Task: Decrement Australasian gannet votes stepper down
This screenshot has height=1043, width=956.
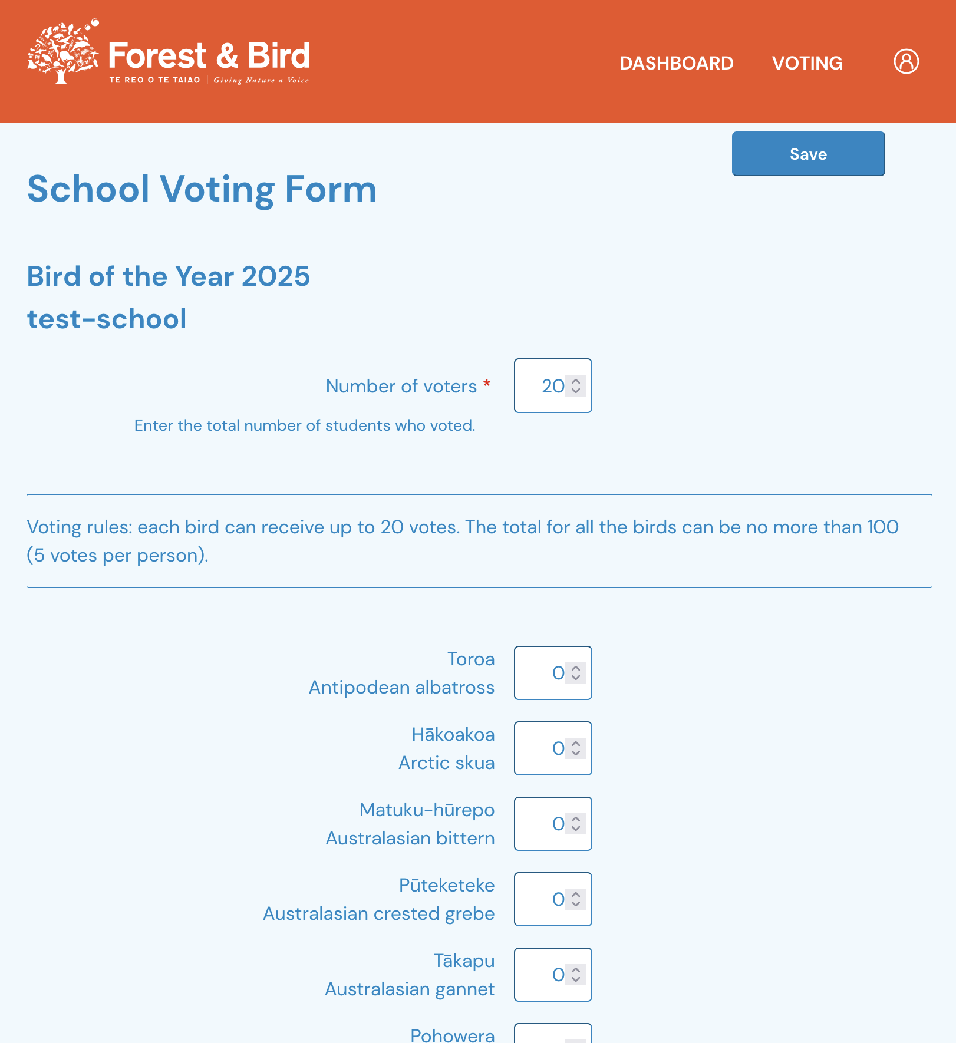Action: coord(576,979)
